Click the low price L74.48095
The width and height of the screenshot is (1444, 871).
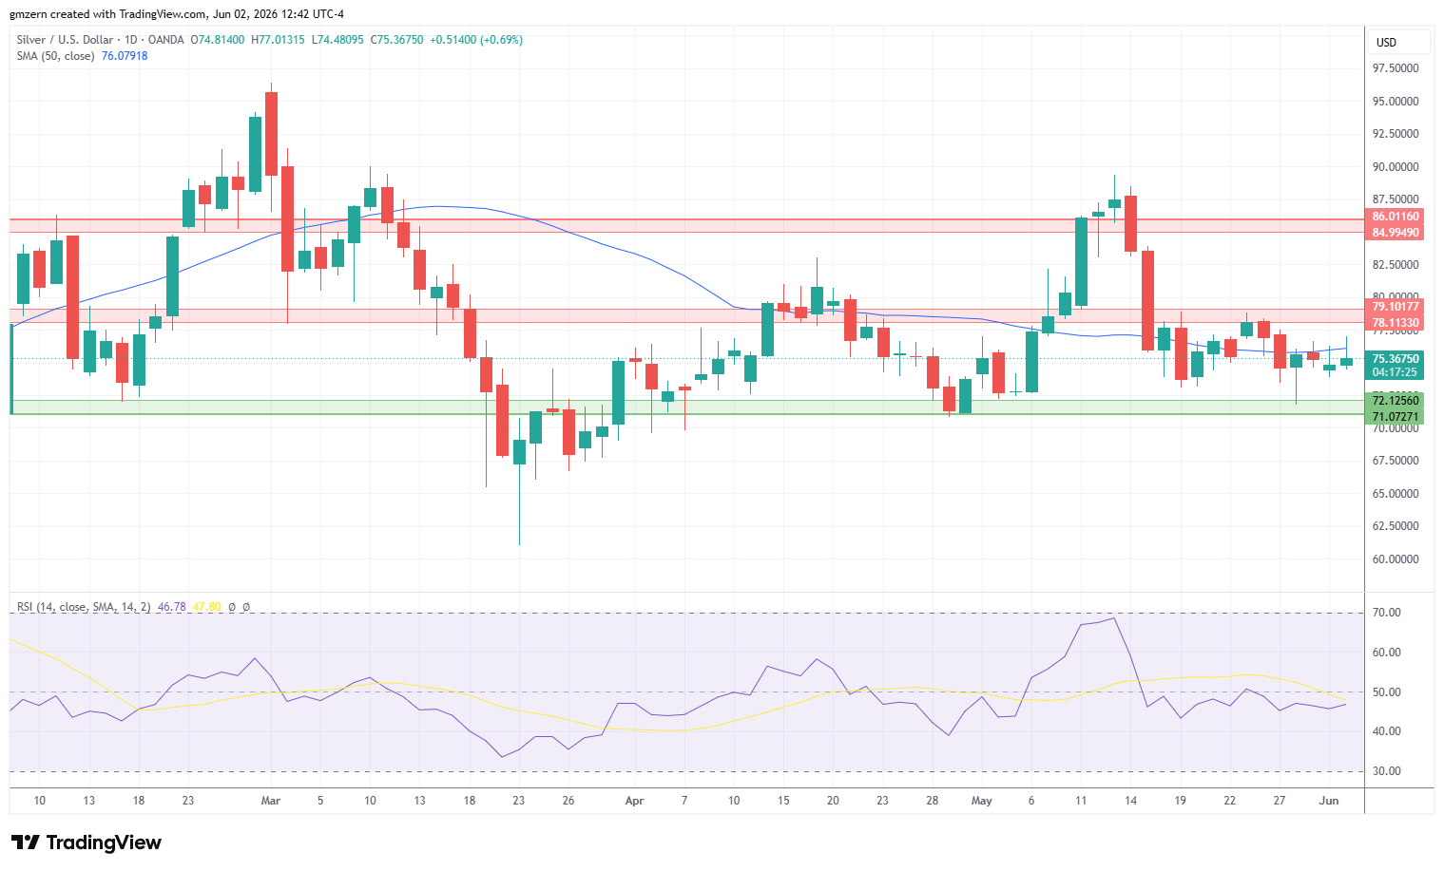coord(337,40)
